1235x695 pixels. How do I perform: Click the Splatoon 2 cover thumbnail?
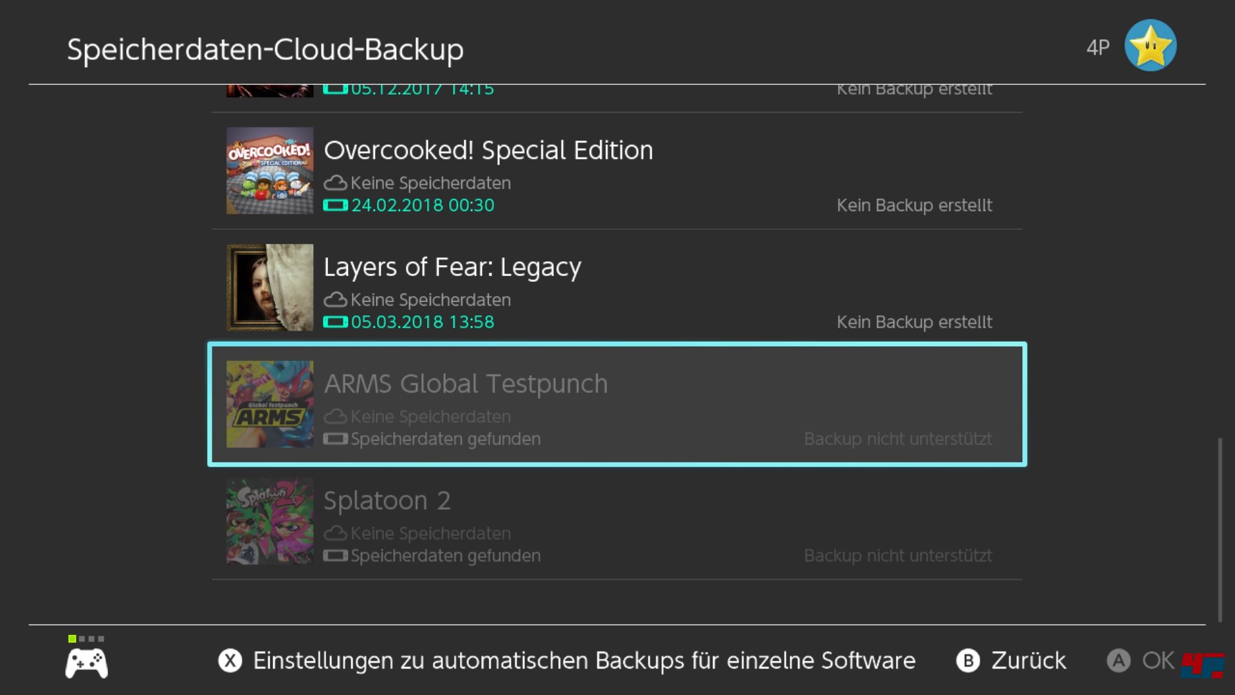click(x=270, y=521)
